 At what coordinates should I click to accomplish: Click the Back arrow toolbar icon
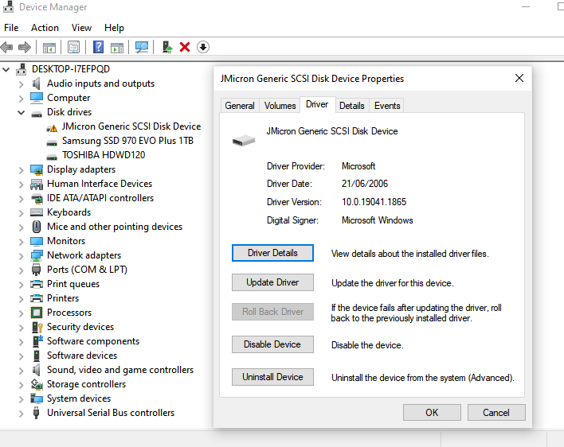pyautogui.click(x=7, y=47)
